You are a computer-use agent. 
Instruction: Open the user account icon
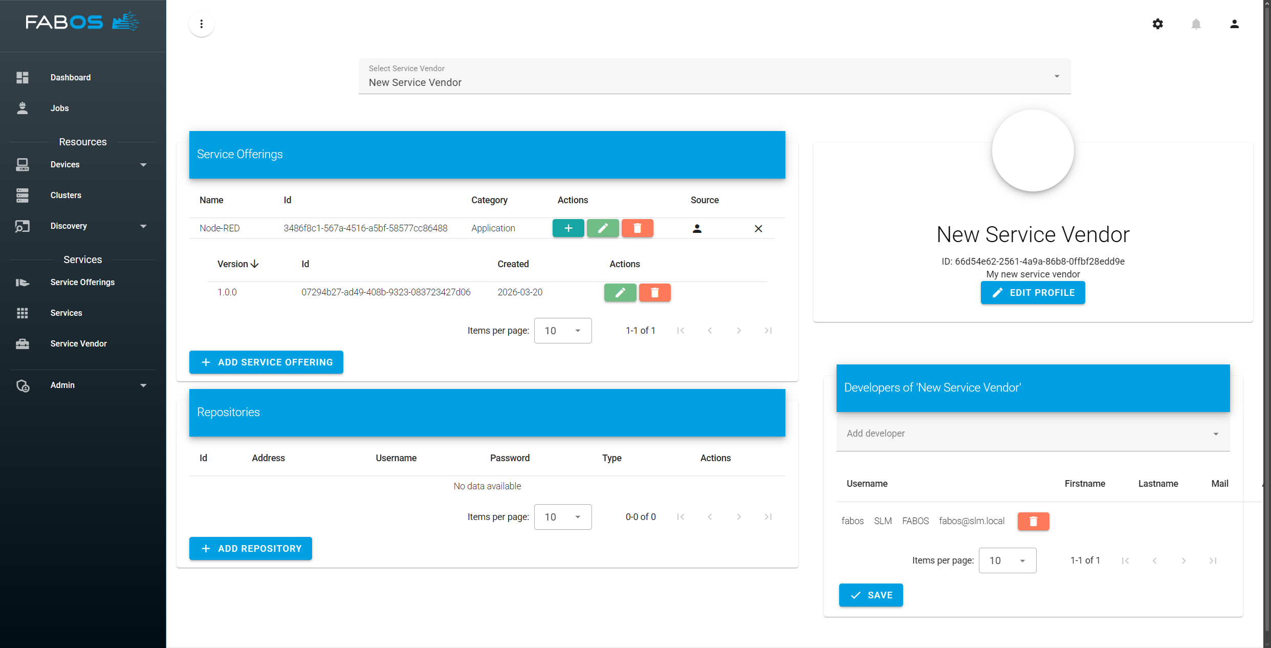click(1234, 24)
